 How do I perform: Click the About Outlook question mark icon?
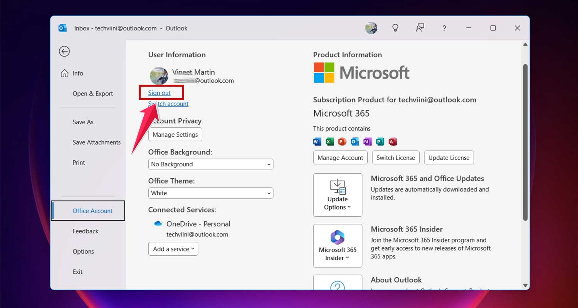point(338,287)
